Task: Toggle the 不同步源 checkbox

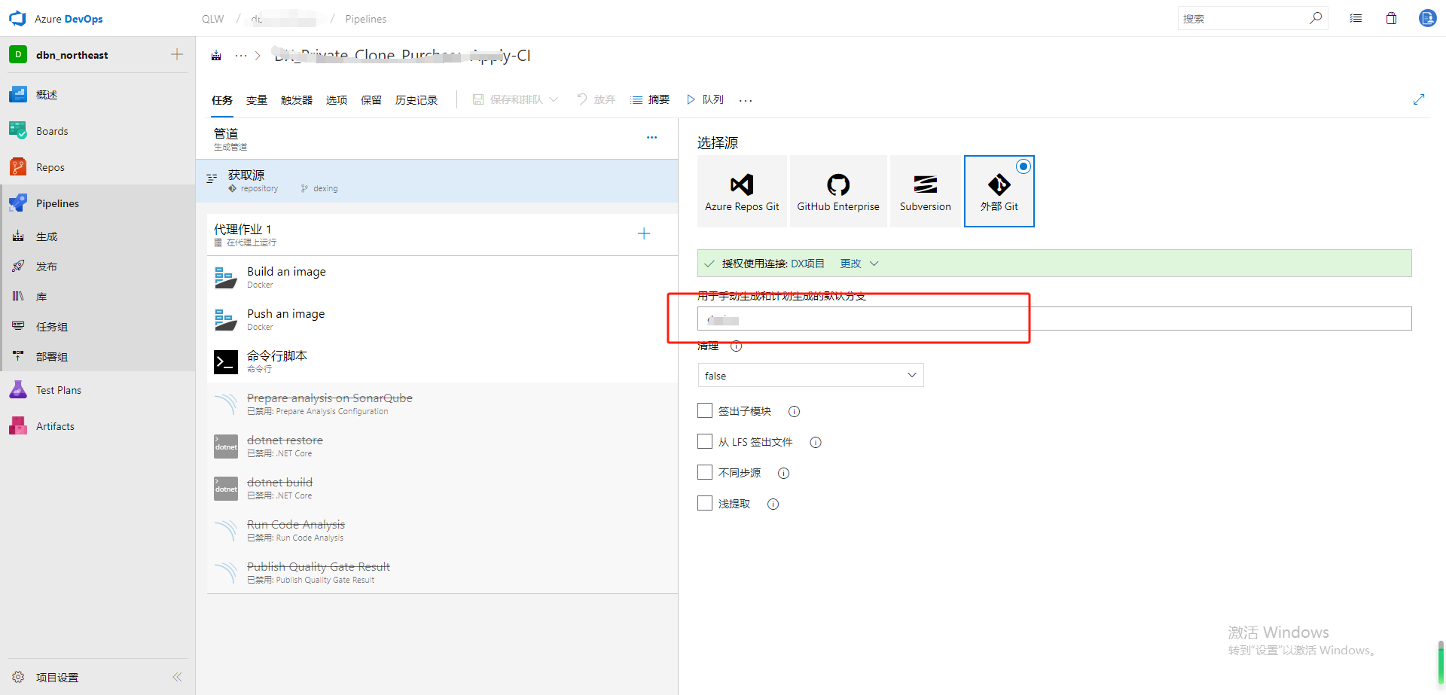Action: [x=705, y=472]
